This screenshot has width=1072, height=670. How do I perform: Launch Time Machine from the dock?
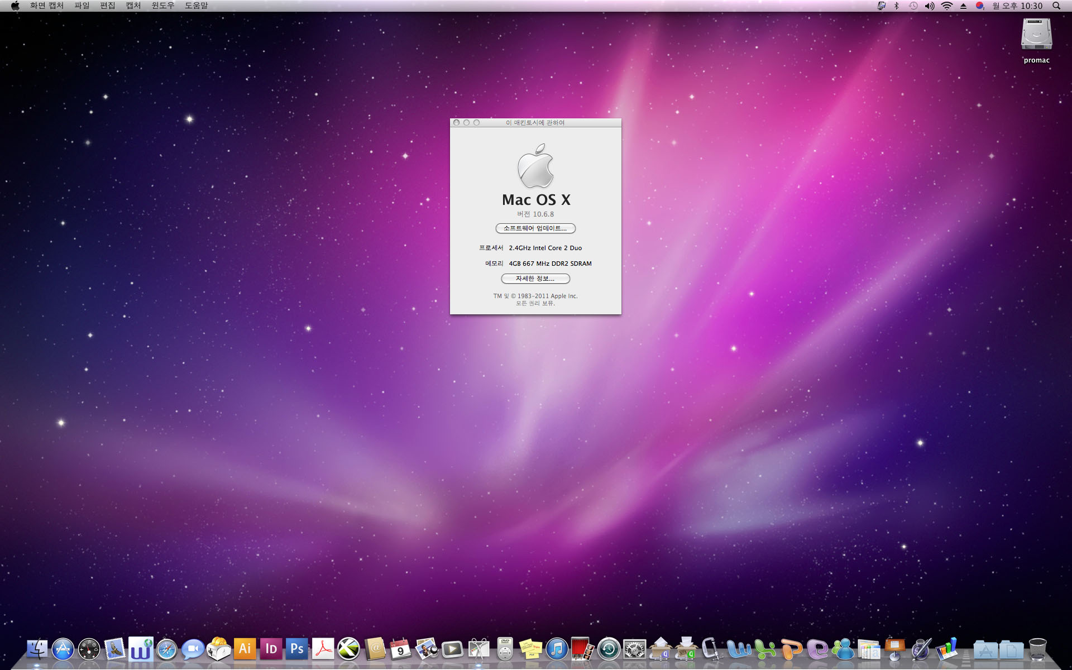click(x=609, y=649)
